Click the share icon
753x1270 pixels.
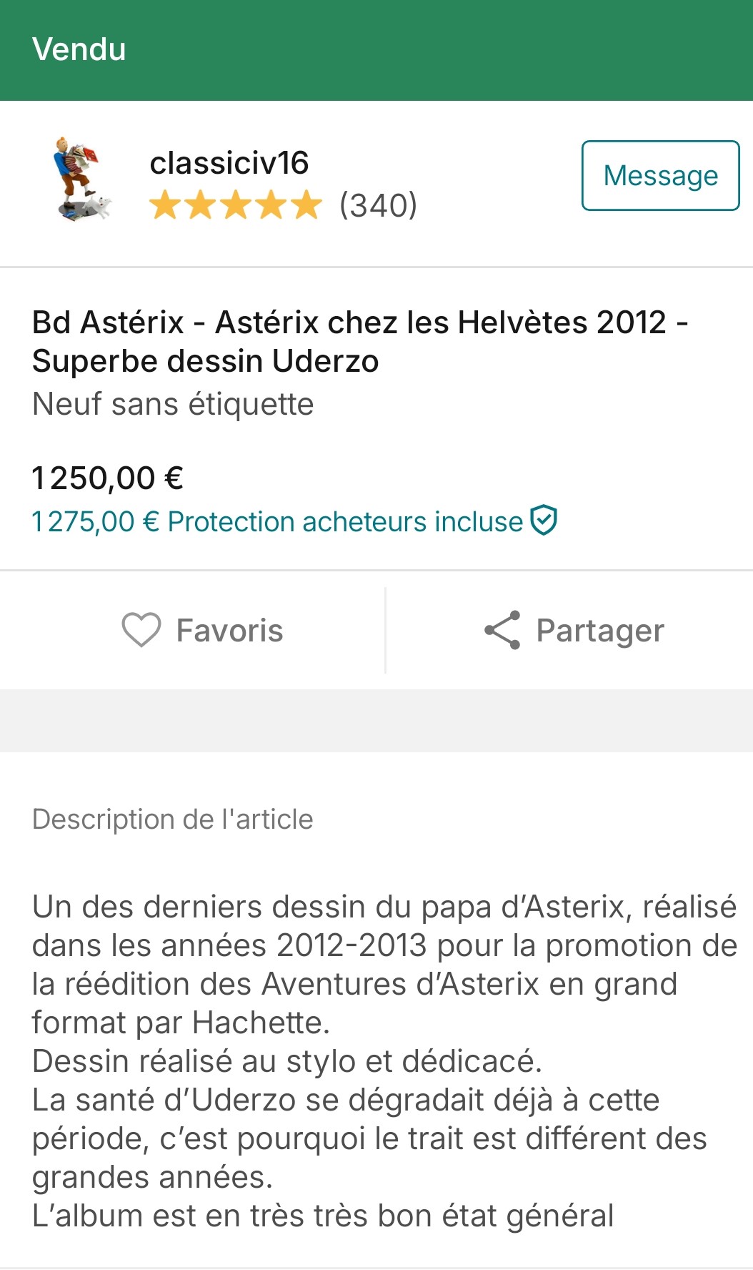point(502,630)
